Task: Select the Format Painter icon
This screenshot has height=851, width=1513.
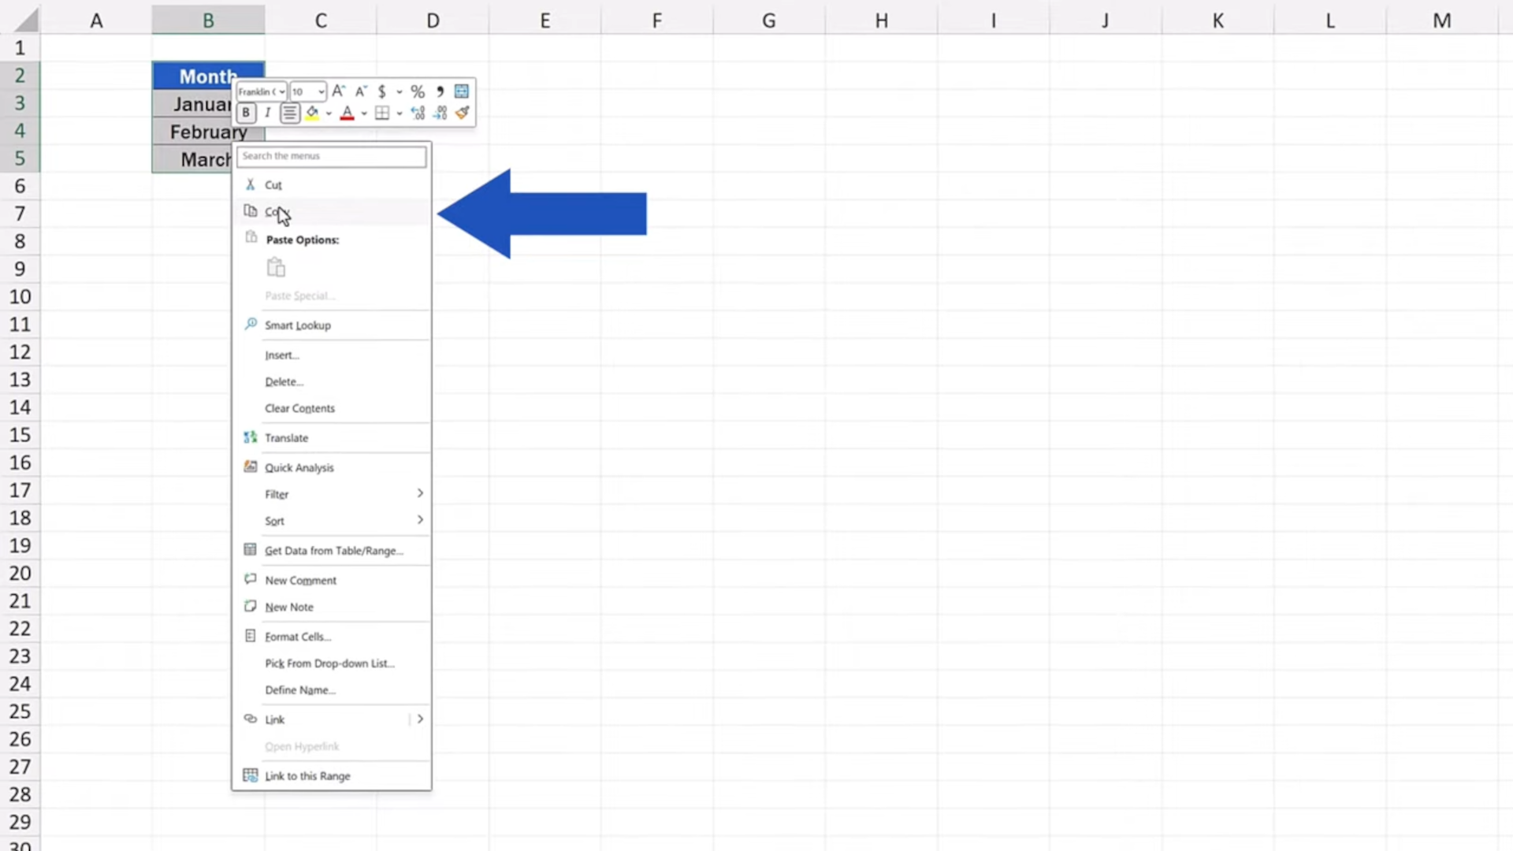Action: coord(463,113)
